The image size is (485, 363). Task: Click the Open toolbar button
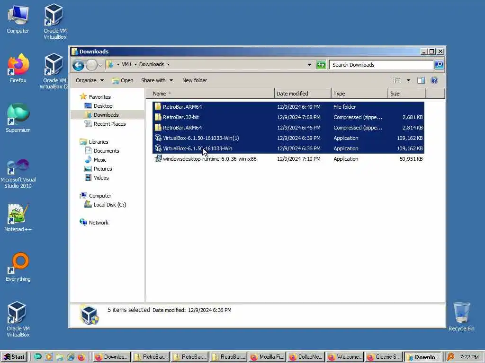[123, 80]
